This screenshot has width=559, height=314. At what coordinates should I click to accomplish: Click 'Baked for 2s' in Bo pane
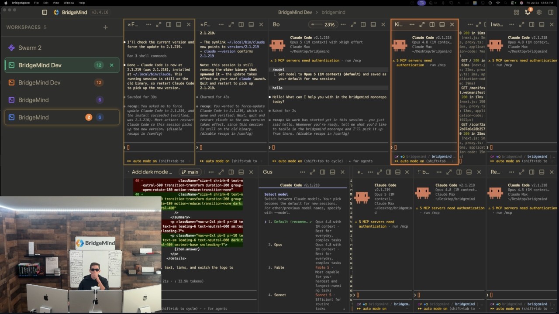click(285, 111)
